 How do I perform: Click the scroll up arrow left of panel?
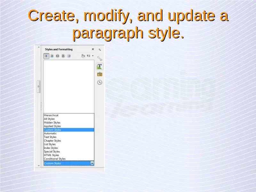click(x=39, y=47)
